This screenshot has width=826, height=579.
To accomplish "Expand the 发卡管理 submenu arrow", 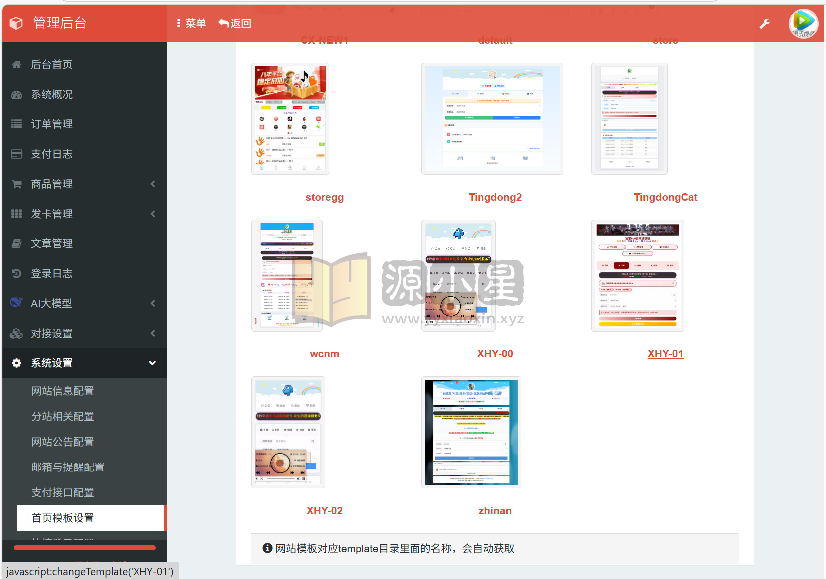I will (153, 214).
